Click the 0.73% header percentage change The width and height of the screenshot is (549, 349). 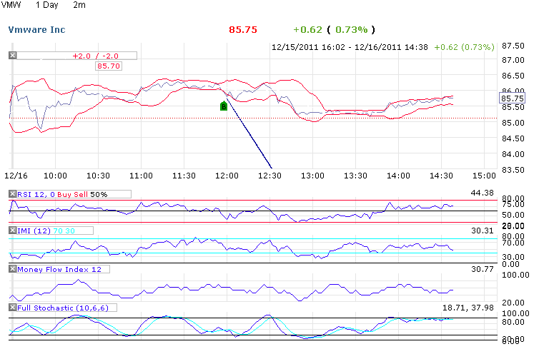click(x=352, y=30)
